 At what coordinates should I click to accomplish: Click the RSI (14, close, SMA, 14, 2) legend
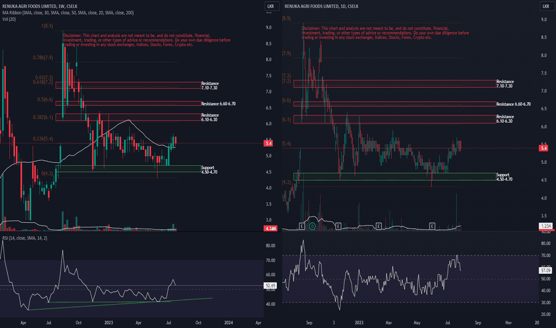pyautogui.click(x=25, y=238)
